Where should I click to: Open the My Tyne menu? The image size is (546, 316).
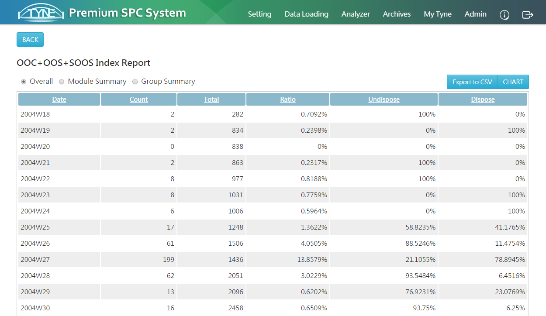pos(437,14)
